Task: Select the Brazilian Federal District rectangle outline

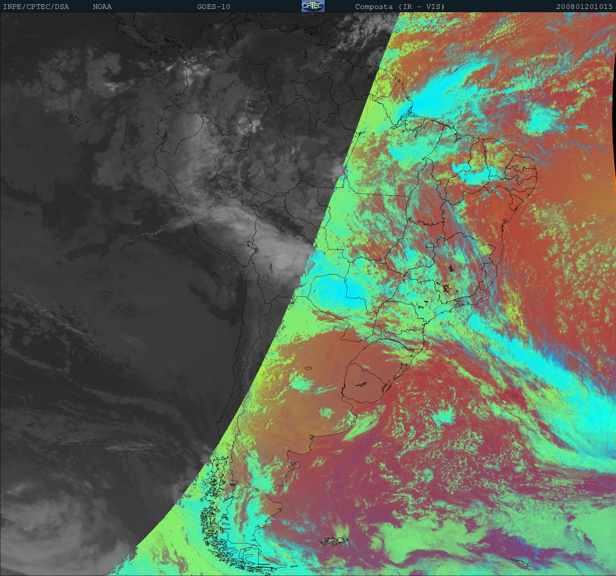Action: tap(430, 245)
